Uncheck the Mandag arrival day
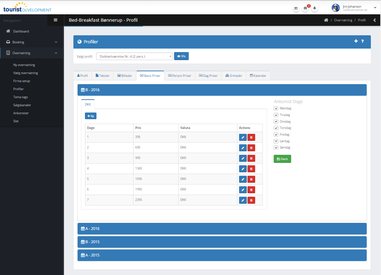381x275 pixels. 276,108
